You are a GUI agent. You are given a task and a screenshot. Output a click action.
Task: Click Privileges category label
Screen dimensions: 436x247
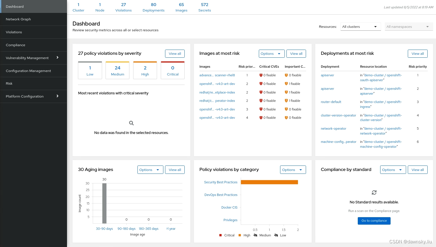pos(230,220)
